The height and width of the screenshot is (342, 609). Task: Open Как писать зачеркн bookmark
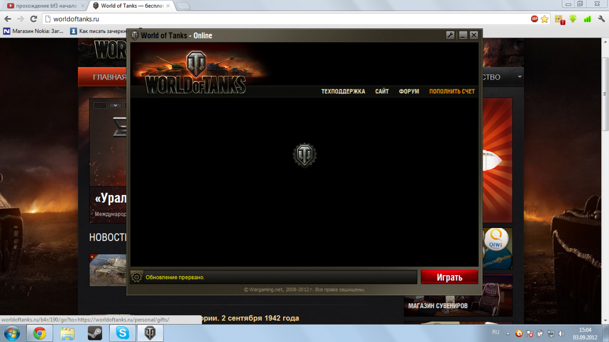[x=99, y=31]
